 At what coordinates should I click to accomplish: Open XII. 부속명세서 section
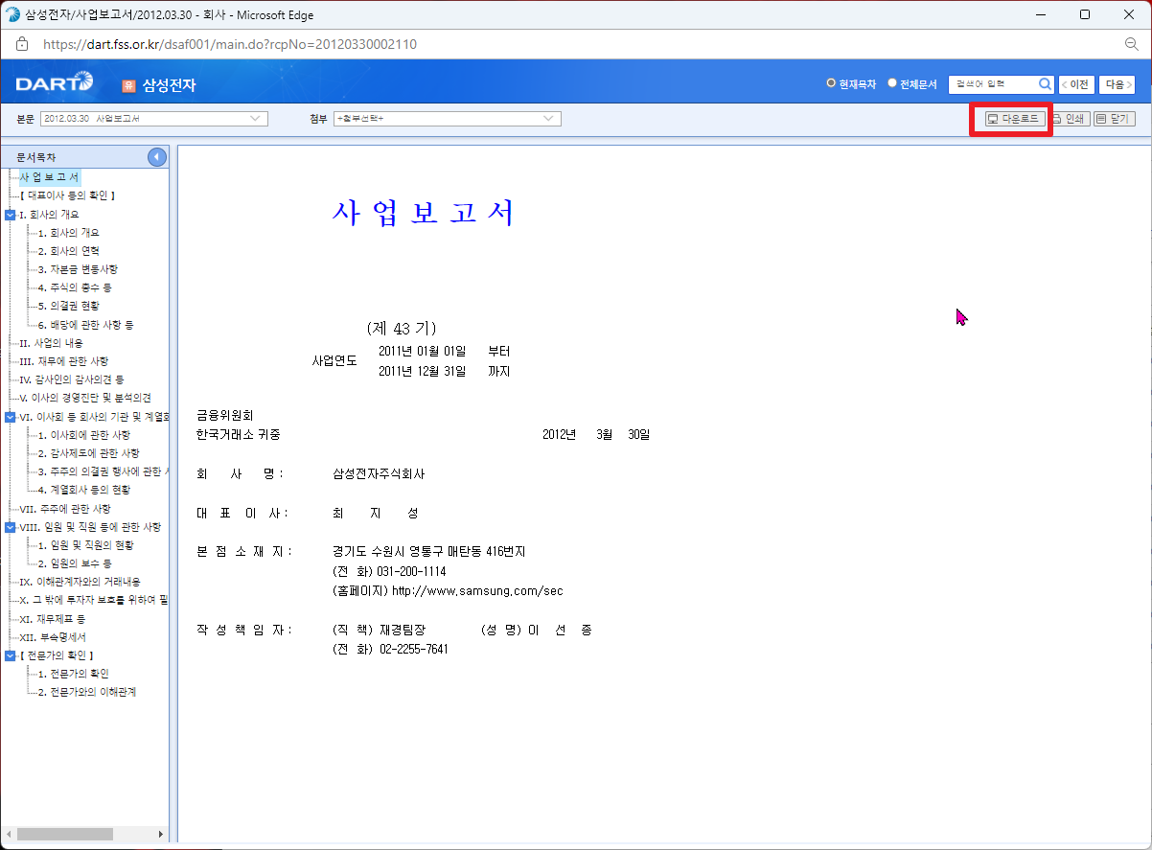53,637
